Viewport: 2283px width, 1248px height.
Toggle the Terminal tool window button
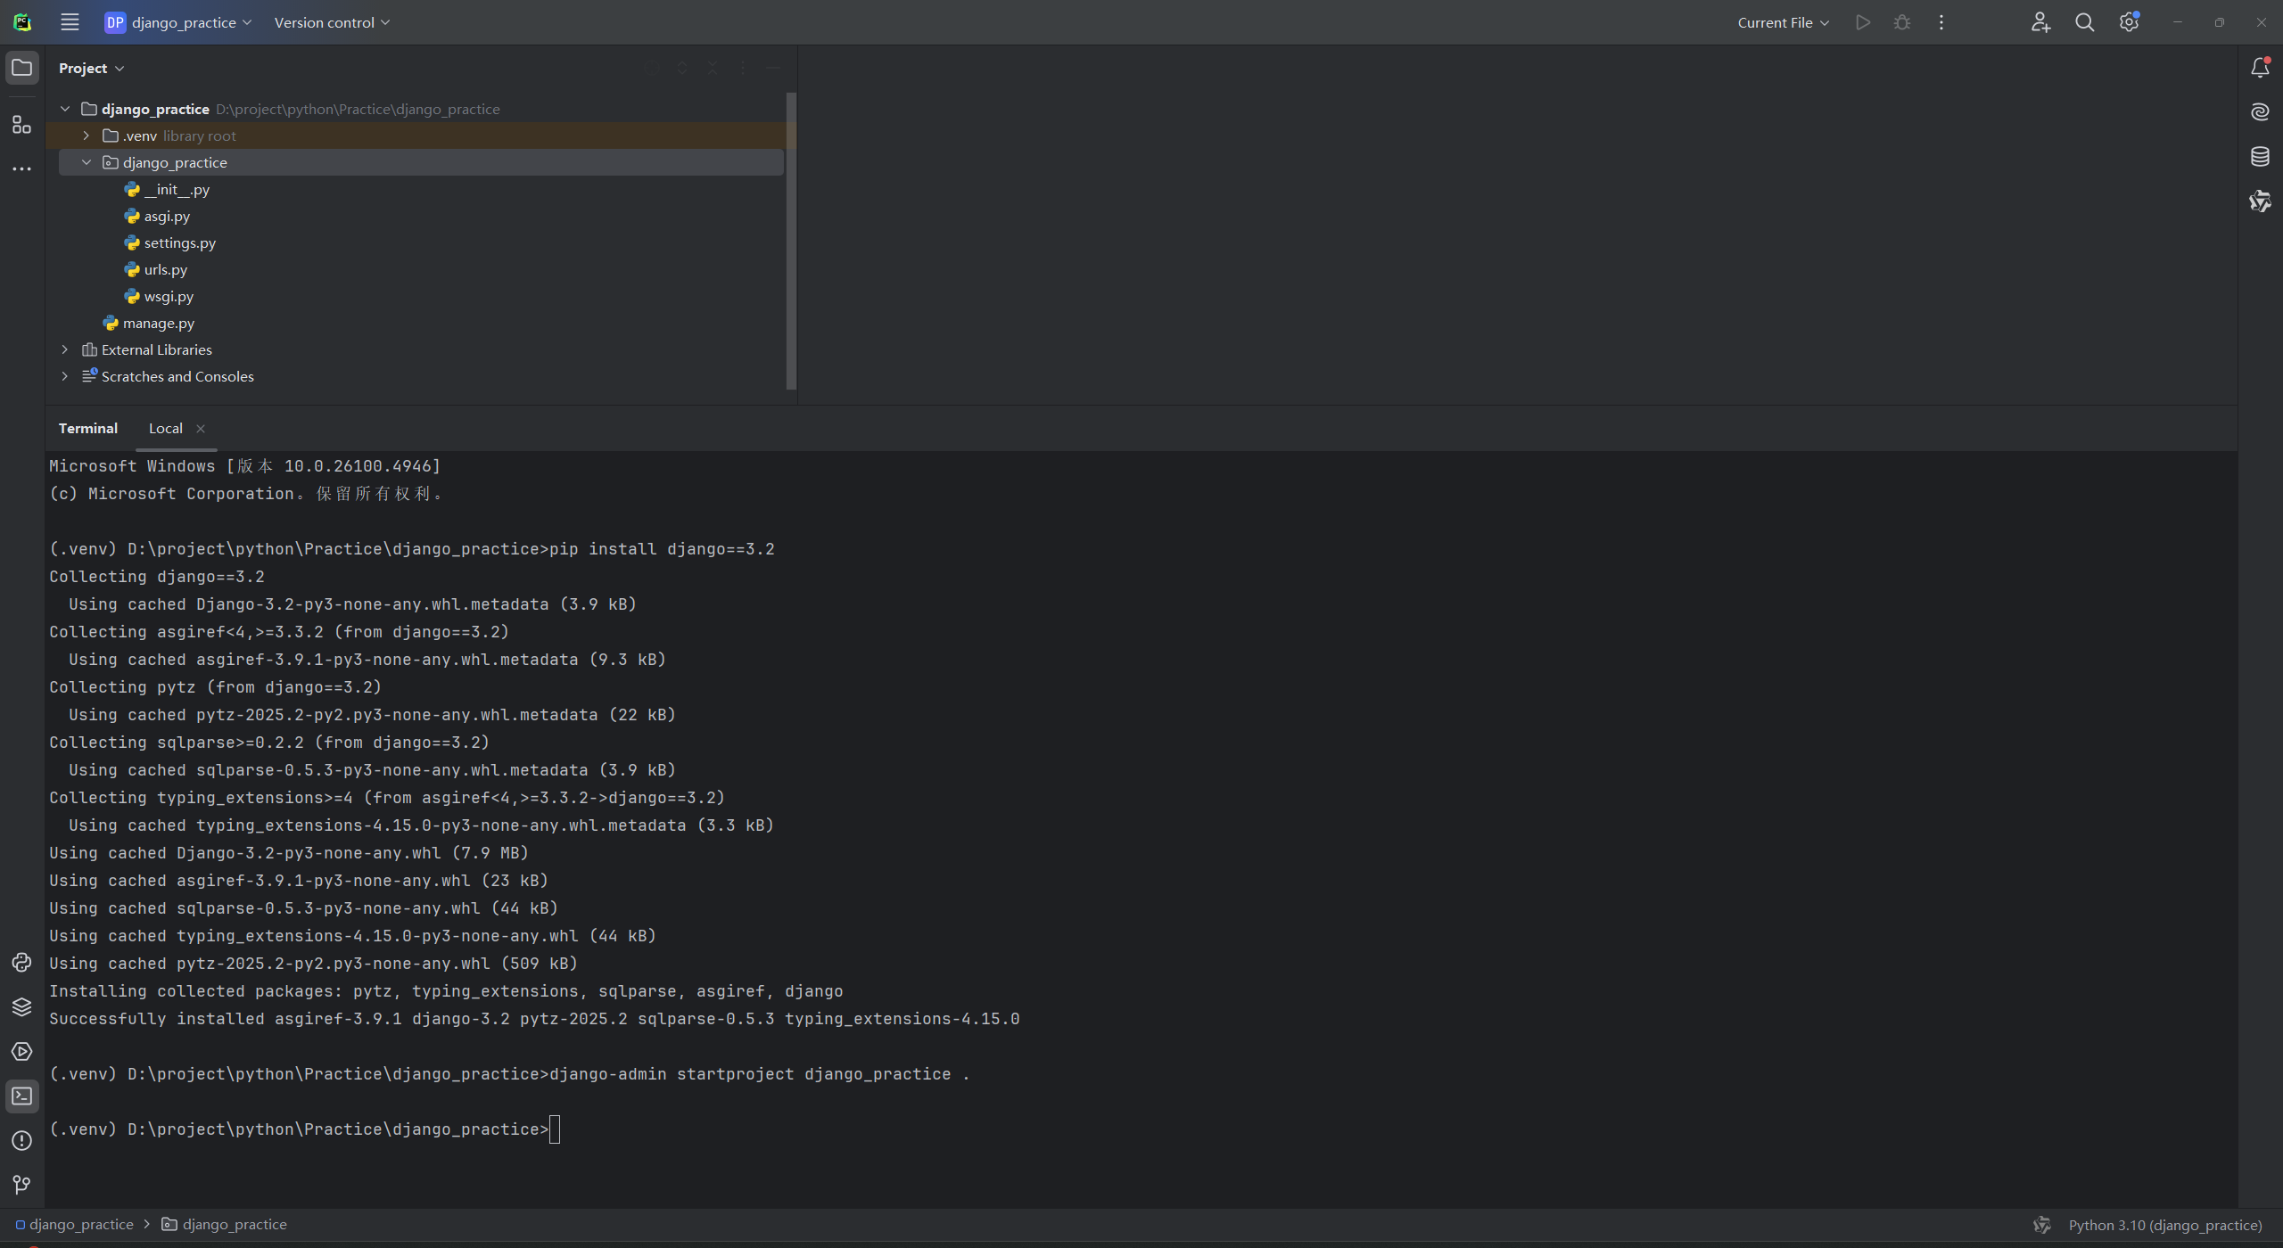21,1096
